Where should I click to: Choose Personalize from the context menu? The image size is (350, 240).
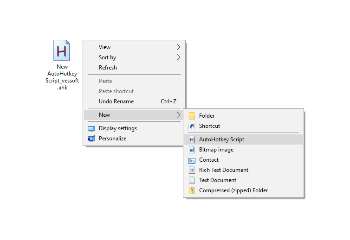(112, 139)
